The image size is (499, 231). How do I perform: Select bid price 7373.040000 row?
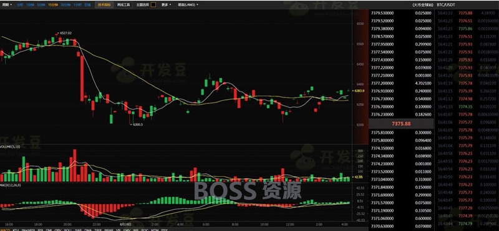401,179
